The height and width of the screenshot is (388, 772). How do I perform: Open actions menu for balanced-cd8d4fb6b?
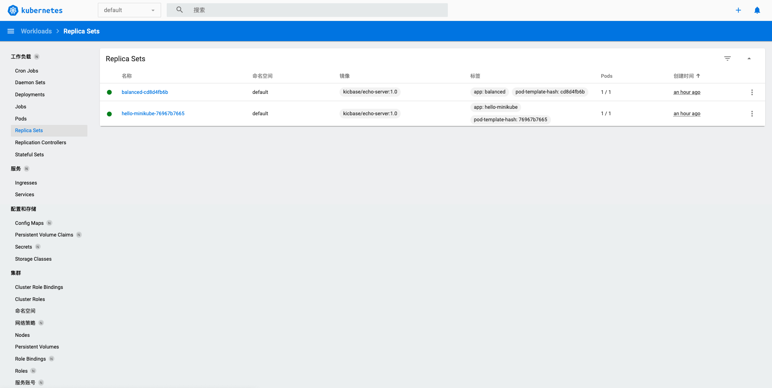[752, 92]
